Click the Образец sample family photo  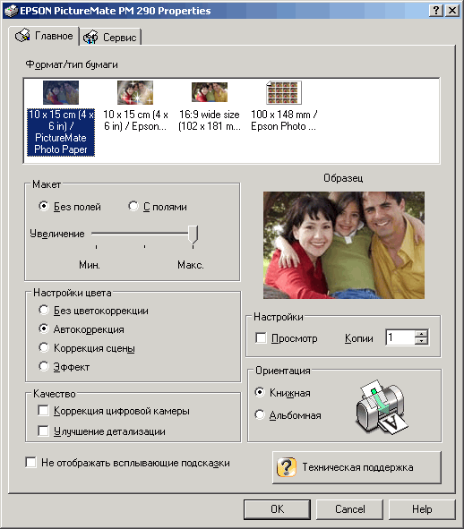click(344, 245)
